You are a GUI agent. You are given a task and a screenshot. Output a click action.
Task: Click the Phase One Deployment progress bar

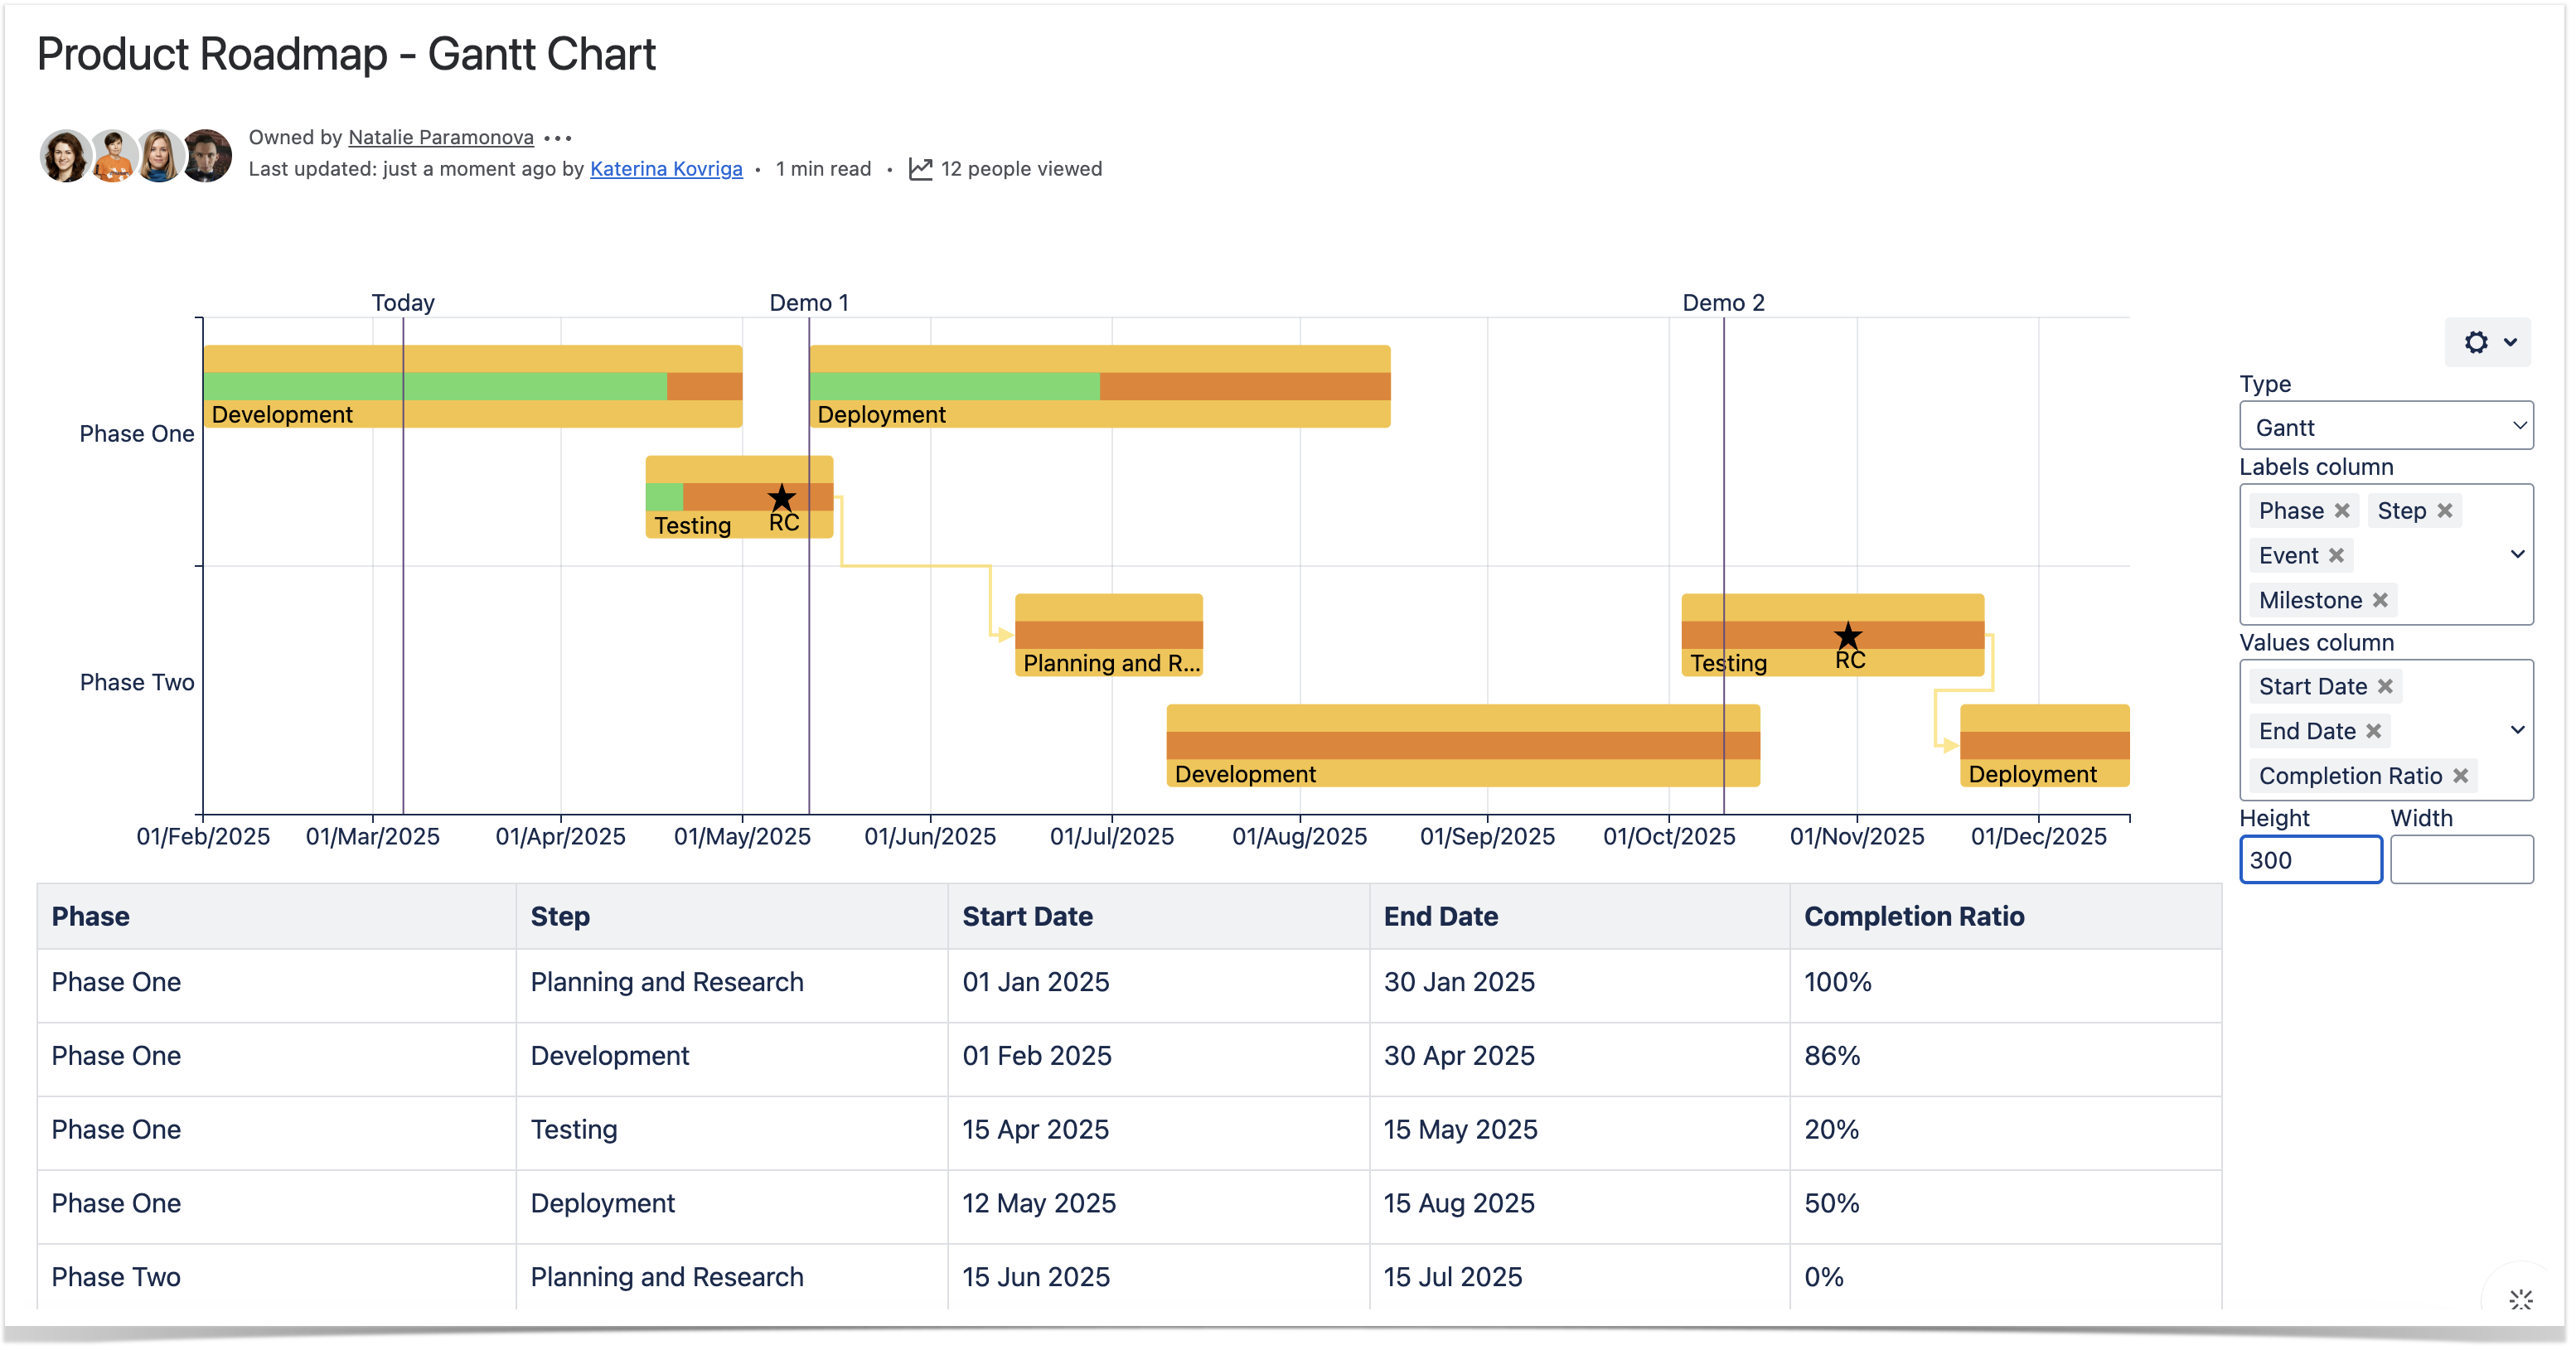(x=1100, y=387)
